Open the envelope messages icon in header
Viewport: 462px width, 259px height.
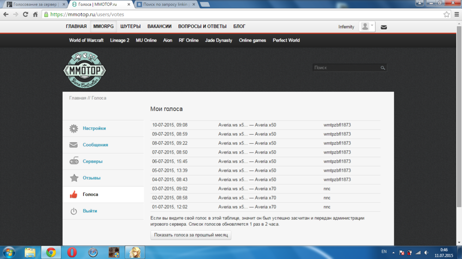[x=383, y=27]
